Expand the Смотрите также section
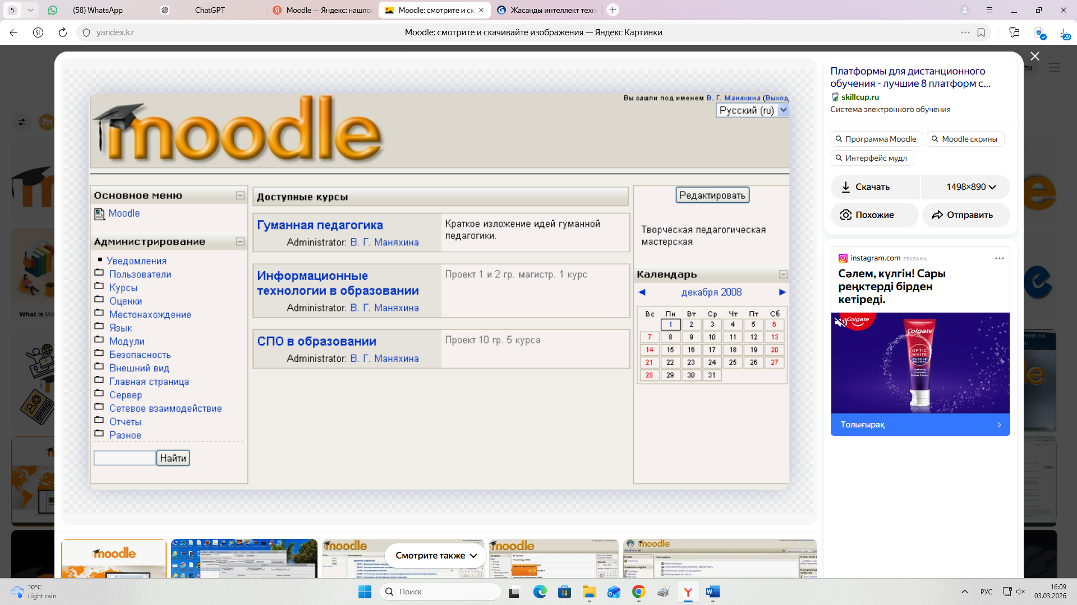Screen dimensions: 1077x605 [x=436, y=556]
